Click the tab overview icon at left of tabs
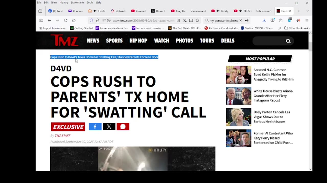 click(40, 11)
